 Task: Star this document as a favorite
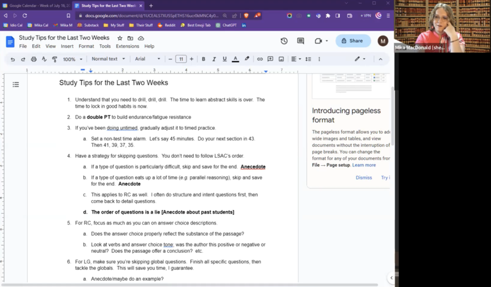tap(120, 38)
